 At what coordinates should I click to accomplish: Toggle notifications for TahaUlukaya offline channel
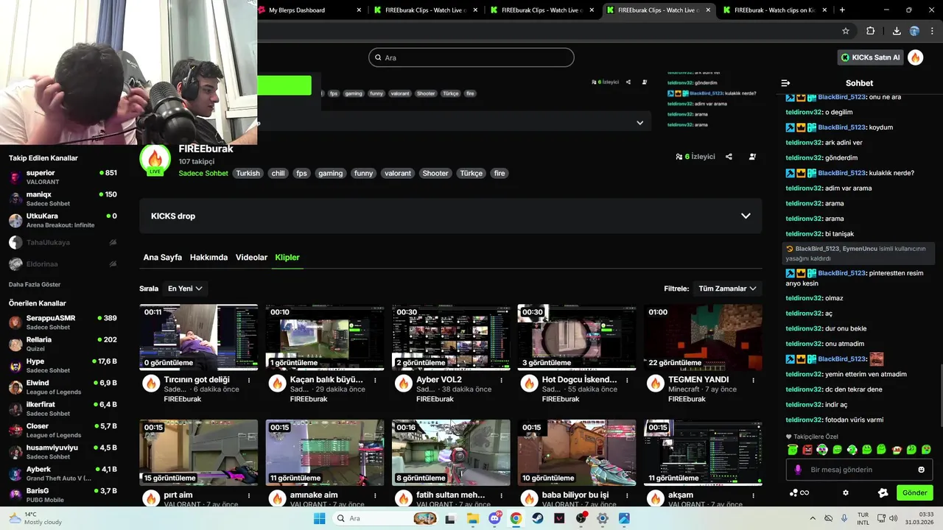113,242
